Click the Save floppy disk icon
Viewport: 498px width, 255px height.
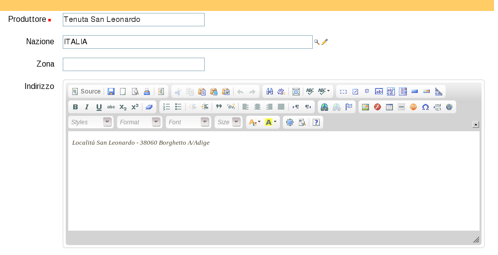point(111,91)
